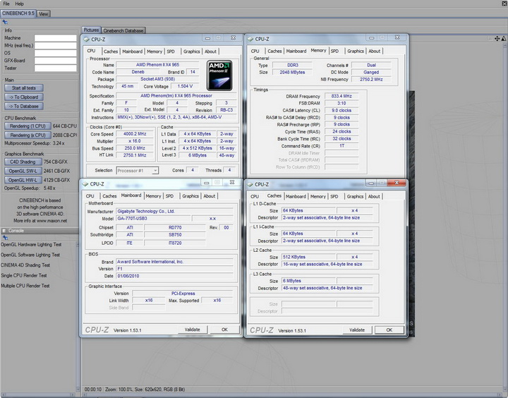Screen dimensions: 508x398
Task: Click the Machine input field
Action: coord(56,38)
